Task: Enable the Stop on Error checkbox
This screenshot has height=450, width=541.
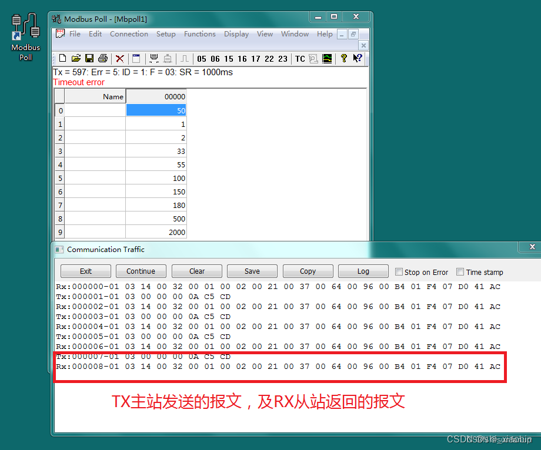Action: point(399,272)
